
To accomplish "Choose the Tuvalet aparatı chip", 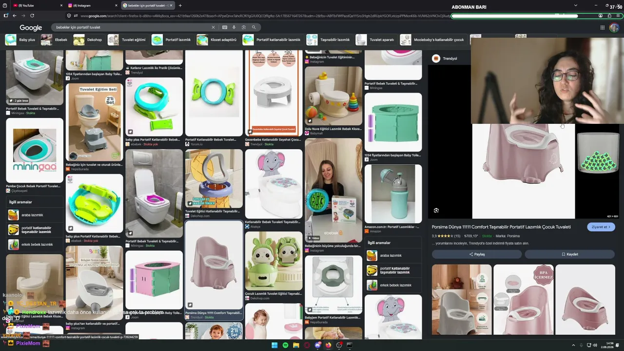I will point(375,39).
